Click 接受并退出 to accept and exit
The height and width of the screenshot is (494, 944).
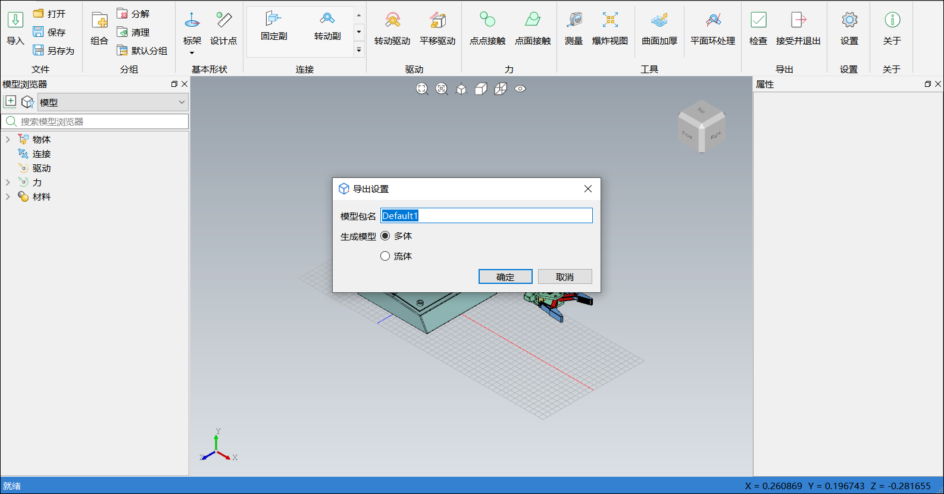point(798,28)
